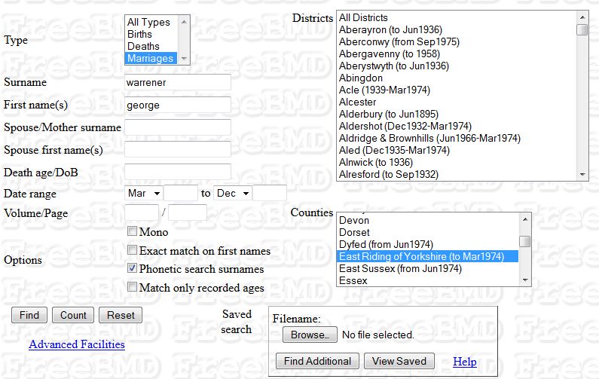Image resolution: width=599 pixels, height=379 pixels.
Task: Click the date range start year field
Action: point(181,194)
